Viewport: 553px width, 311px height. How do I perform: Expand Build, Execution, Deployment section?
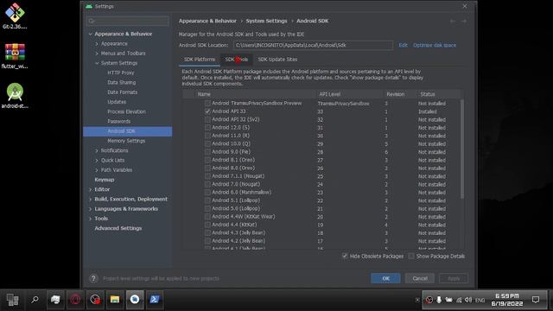pos(90,200)
